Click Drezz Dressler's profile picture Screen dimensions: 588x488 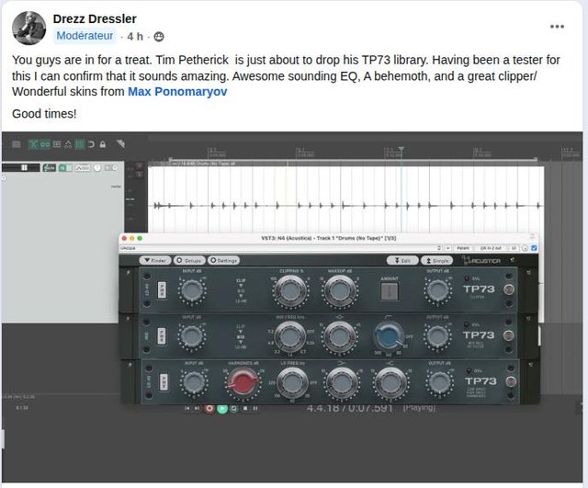point(28,28)
